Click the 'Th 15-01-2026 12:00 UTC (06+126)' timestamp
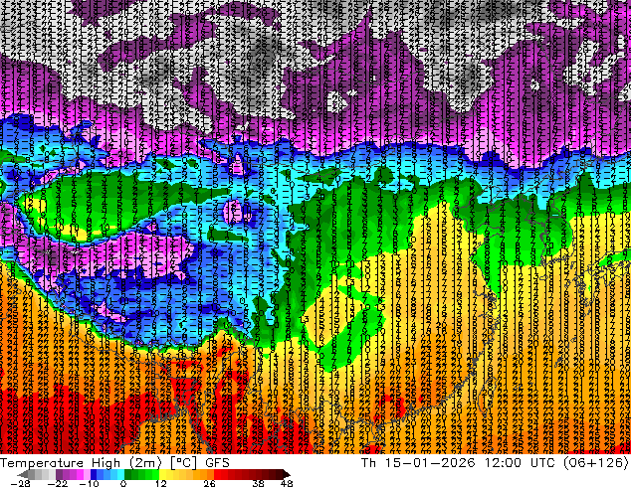 pos(495,463)
